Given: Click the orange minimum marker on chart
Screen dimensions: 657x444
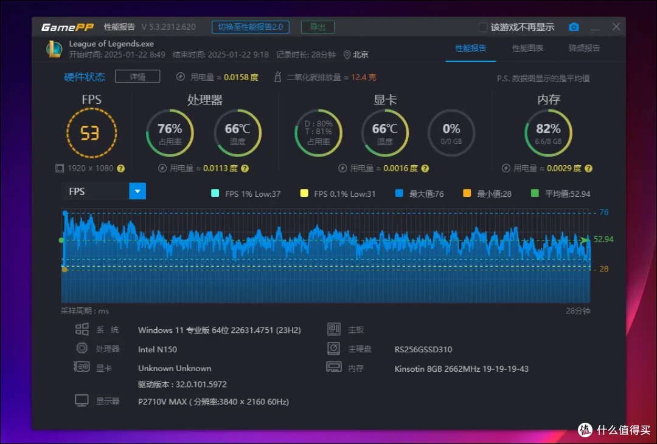Looking at the screenshot, I should pos(64,270).
